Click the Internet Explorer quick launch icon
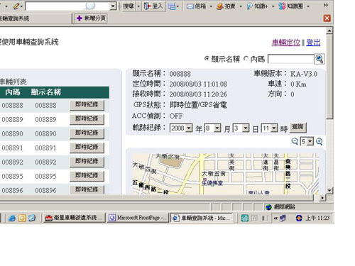Image resolution: width=355 pixels, height=266 pixels. point(12,218)
